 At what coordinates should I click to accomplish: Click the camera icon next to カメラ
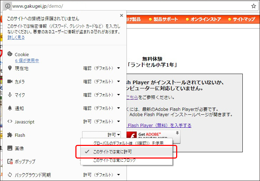coord(10,81)
